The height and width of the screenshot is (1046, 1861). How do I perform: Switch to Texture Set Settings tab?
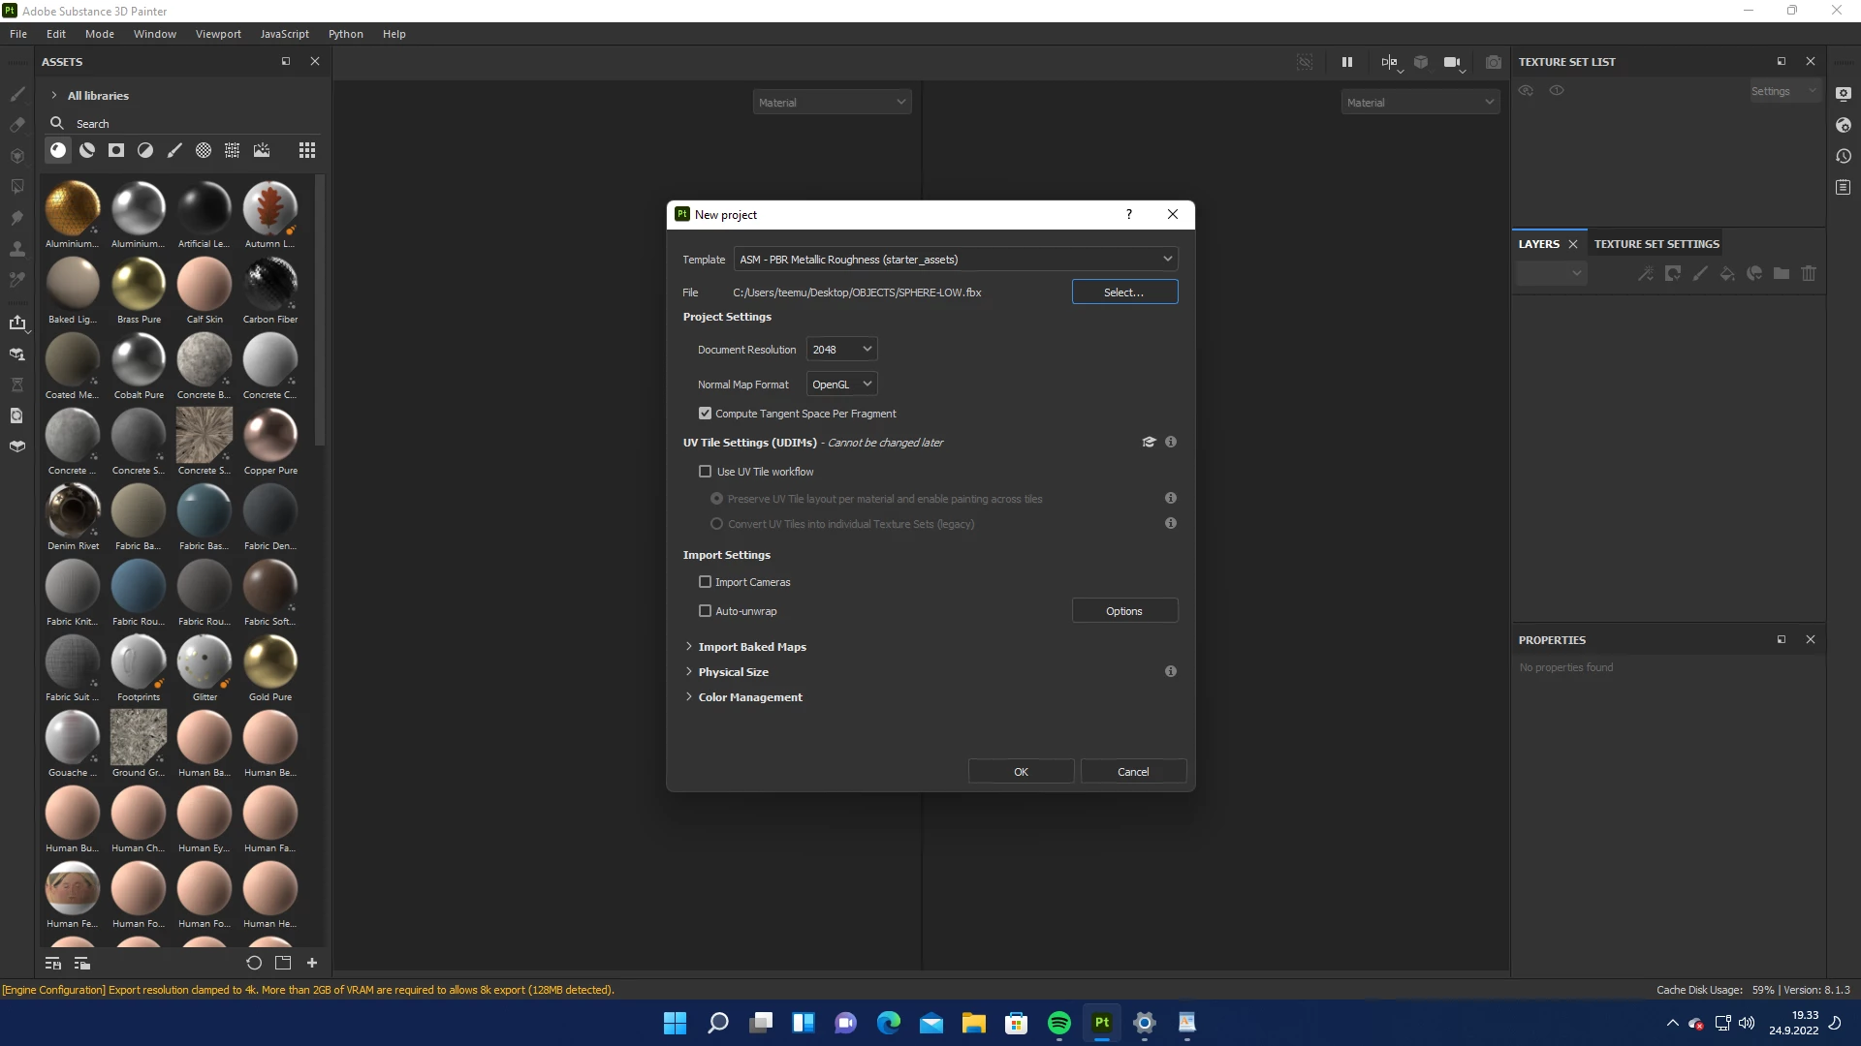click(1656, 244)
